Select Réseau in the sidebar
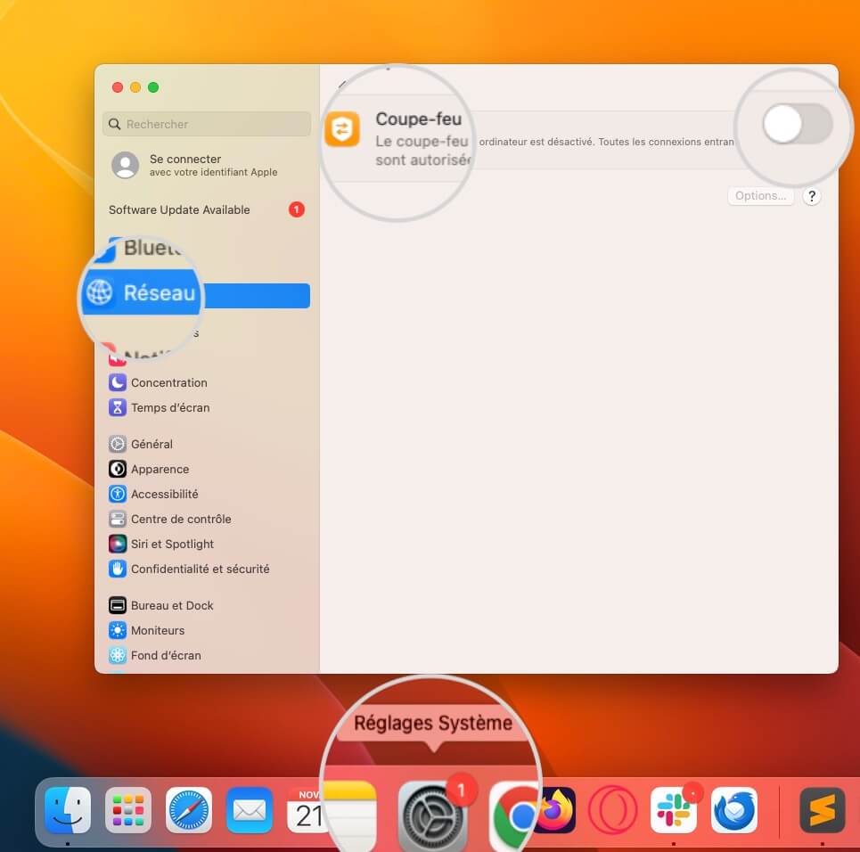Viewport: 860px width, 852px height. pos(196,294)
